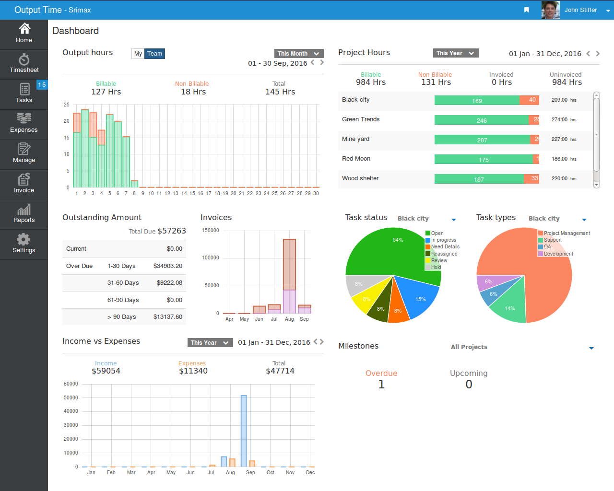Open Output hours This Month dropdown

(x=299, y=54)
